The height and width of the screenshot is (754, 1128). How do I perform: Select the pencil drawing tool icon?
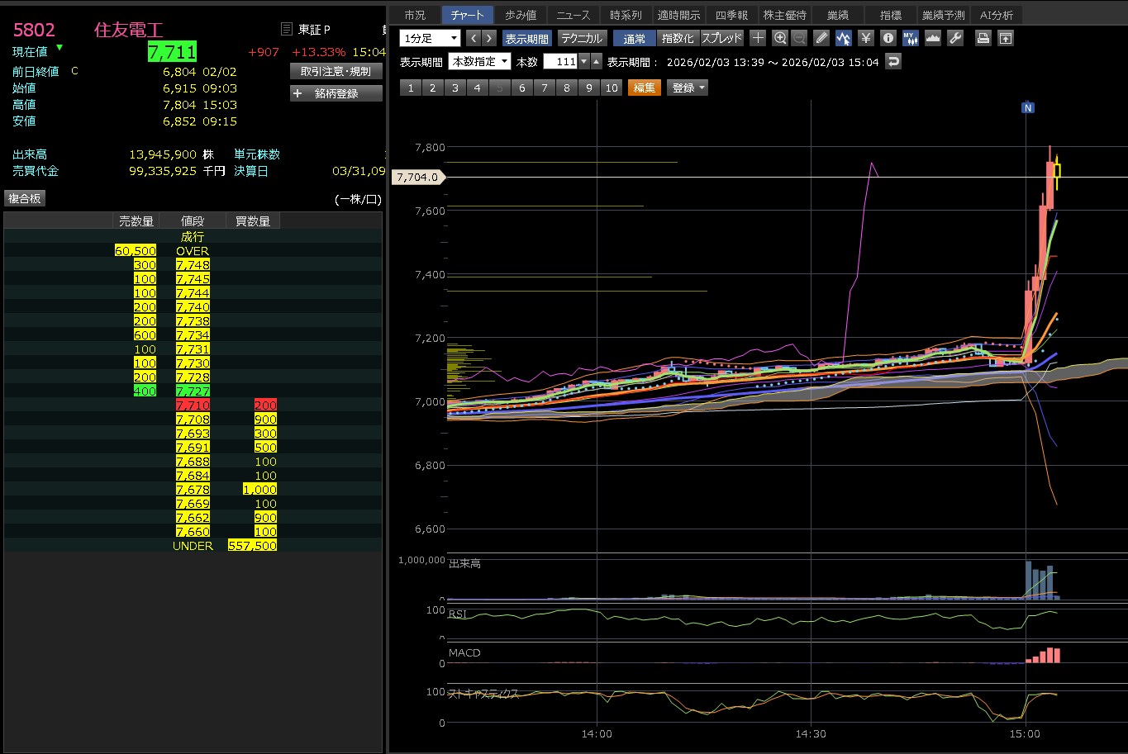click(821, 38)
